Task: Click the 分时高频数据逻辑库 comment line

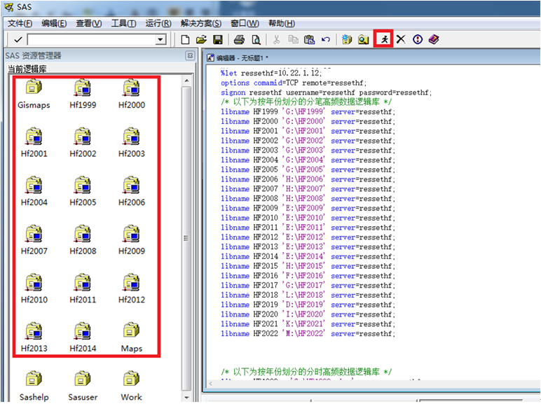Action: pyautogui.click(x=306, y=372)
